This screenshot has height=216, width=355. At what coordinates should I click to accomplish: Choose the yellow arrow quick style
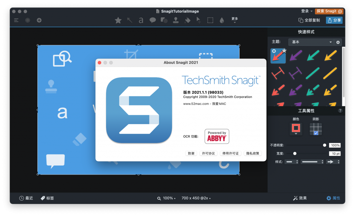[330, 56]
